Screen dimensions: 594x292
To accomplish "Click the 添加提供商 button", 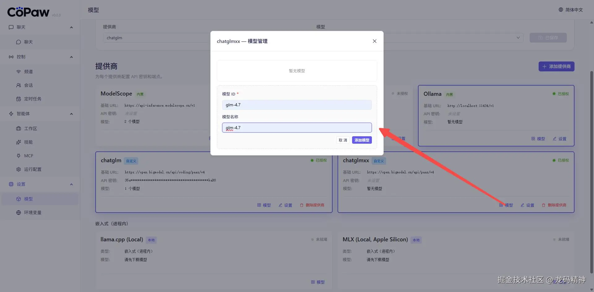I will [556, 66].
